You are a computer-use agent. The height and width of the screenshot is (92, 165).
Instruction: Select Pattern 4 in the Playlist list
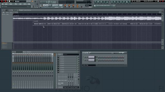pos(5,48)
